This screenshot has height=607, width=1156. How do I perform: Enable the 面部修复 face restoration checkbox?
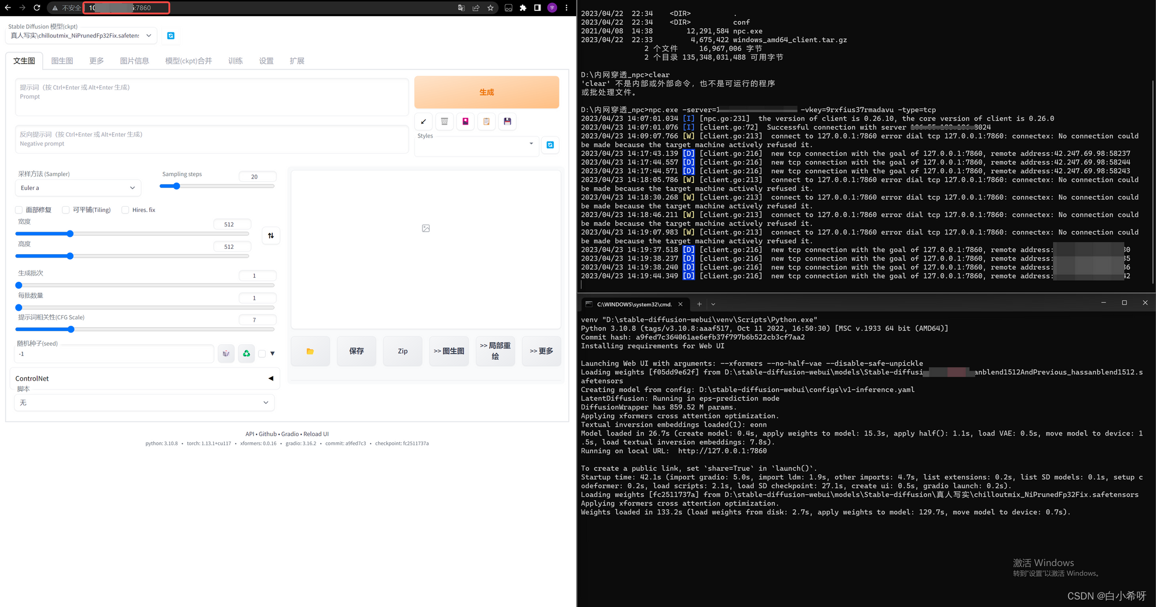point(18,210)
